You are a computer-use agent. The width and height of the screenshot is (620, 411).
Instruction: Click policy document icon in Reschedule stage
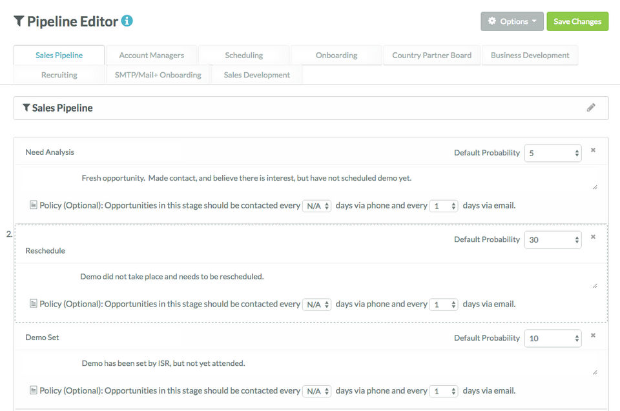[34, 303]
